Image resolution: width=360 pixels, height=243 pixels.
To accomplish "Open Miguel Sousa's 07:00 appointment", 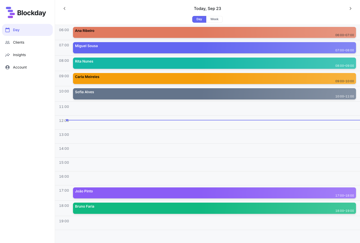I will click(214, 48).
